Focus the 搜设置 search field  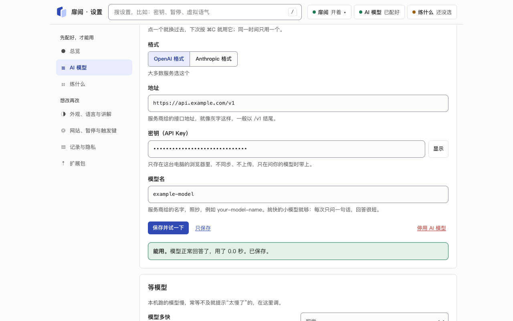click(x=205, y=12)
